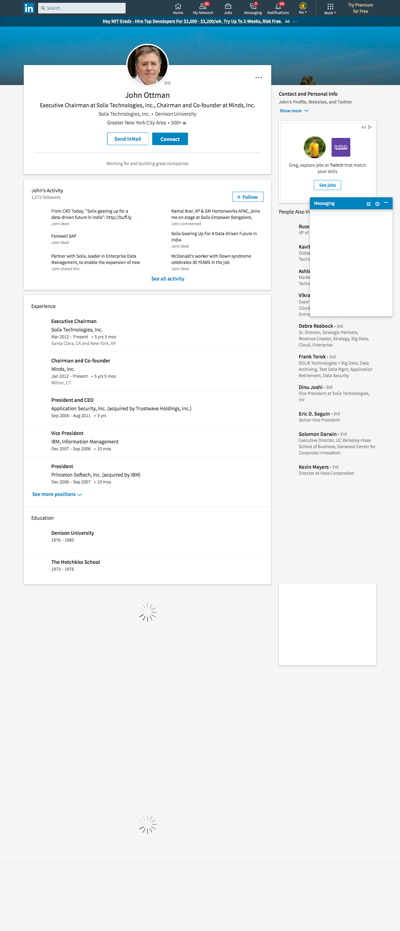Open My Network icon
The height and width of the screenshot is (931, 400).
[x=202, y=7]
